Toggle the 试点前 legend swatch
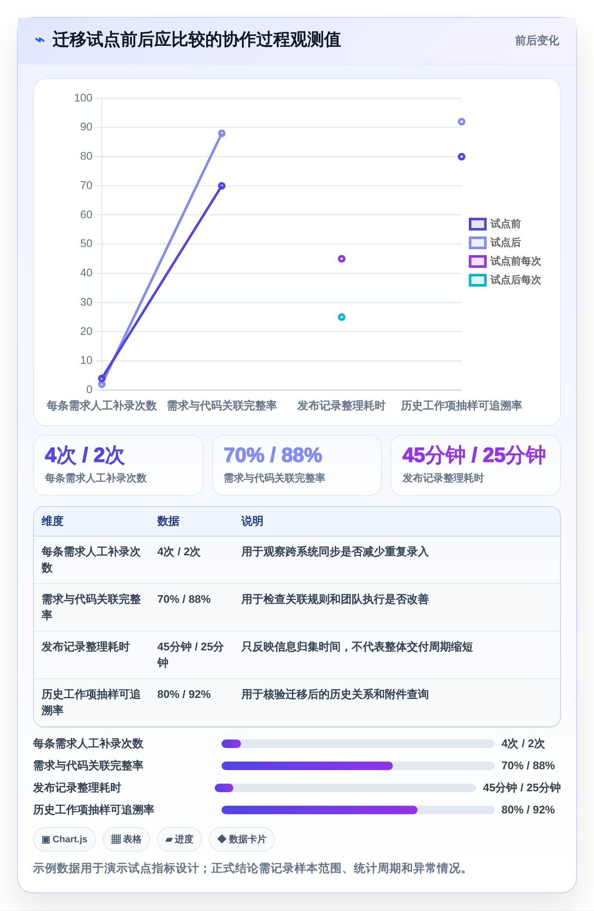Viewport: 594px width, 911px height. click(x=477, y=224)
